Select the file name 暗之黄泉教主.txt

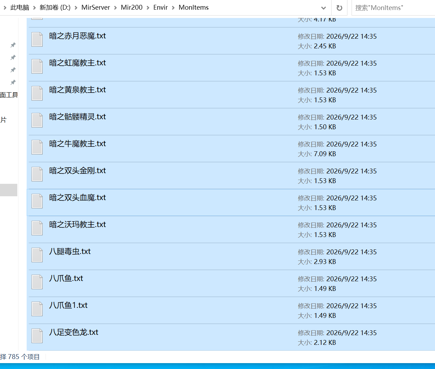[x=78, y=90]
